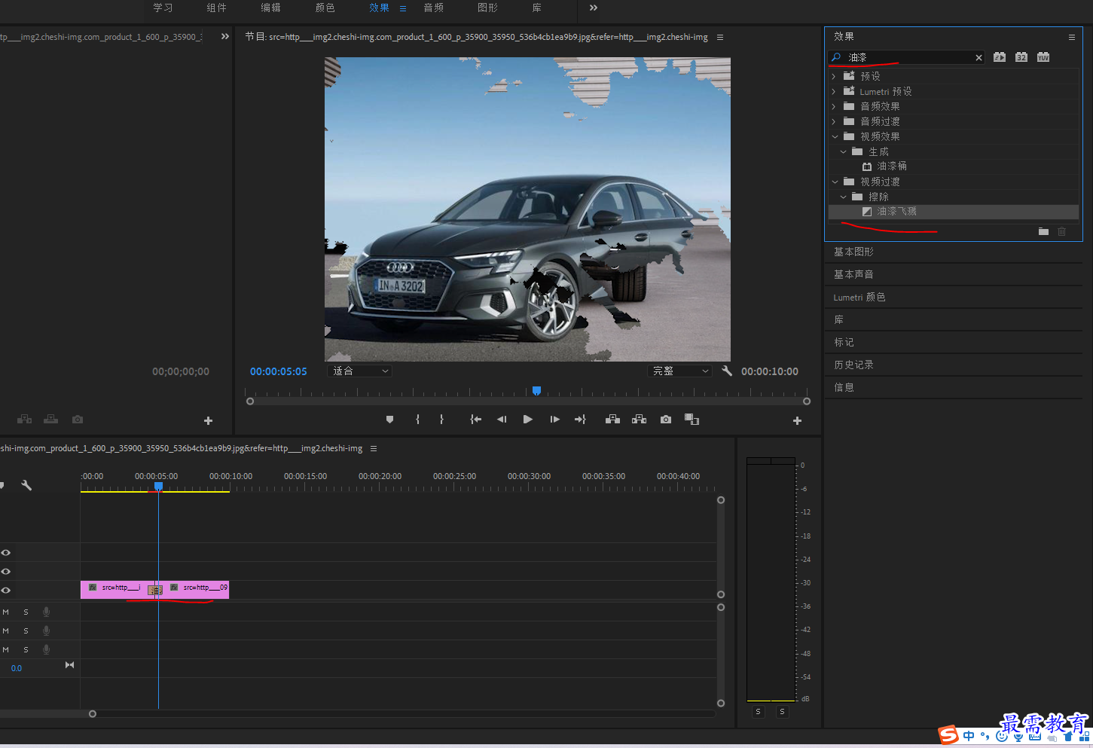Jump to Out point in Program monitor

click(580, 420)
